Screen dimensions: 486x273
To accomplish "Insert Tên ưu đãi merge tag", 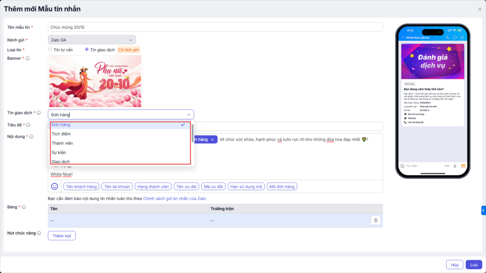I will pos(186,187).
